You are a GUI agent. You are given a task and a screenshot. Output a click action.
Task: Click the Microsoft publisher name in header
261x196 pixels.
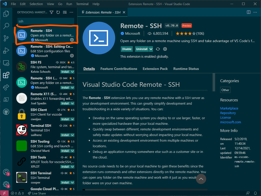pos(133,33)
